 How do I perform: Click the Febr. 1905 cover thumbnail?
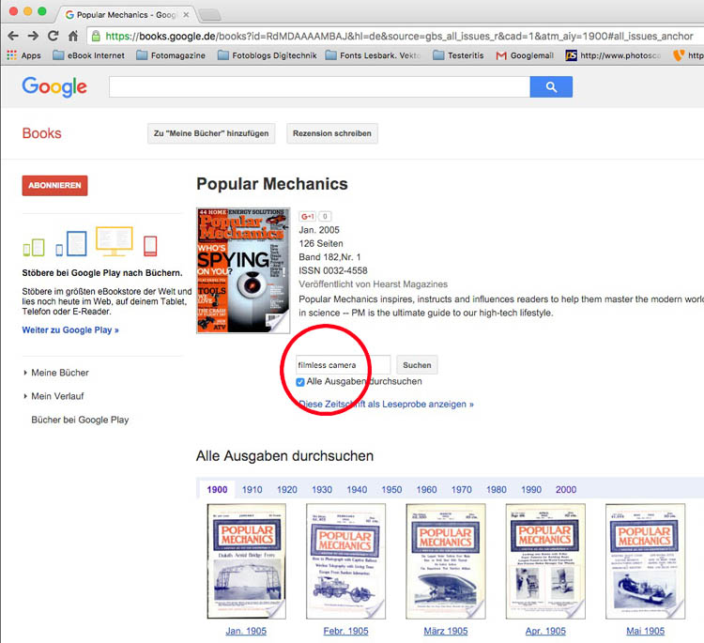click(x=345, y=561)
